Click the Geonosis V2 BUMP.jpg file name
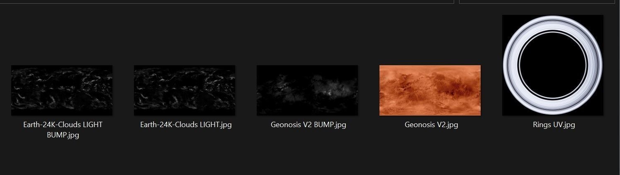620x175 pixels. tap(308, 125)
